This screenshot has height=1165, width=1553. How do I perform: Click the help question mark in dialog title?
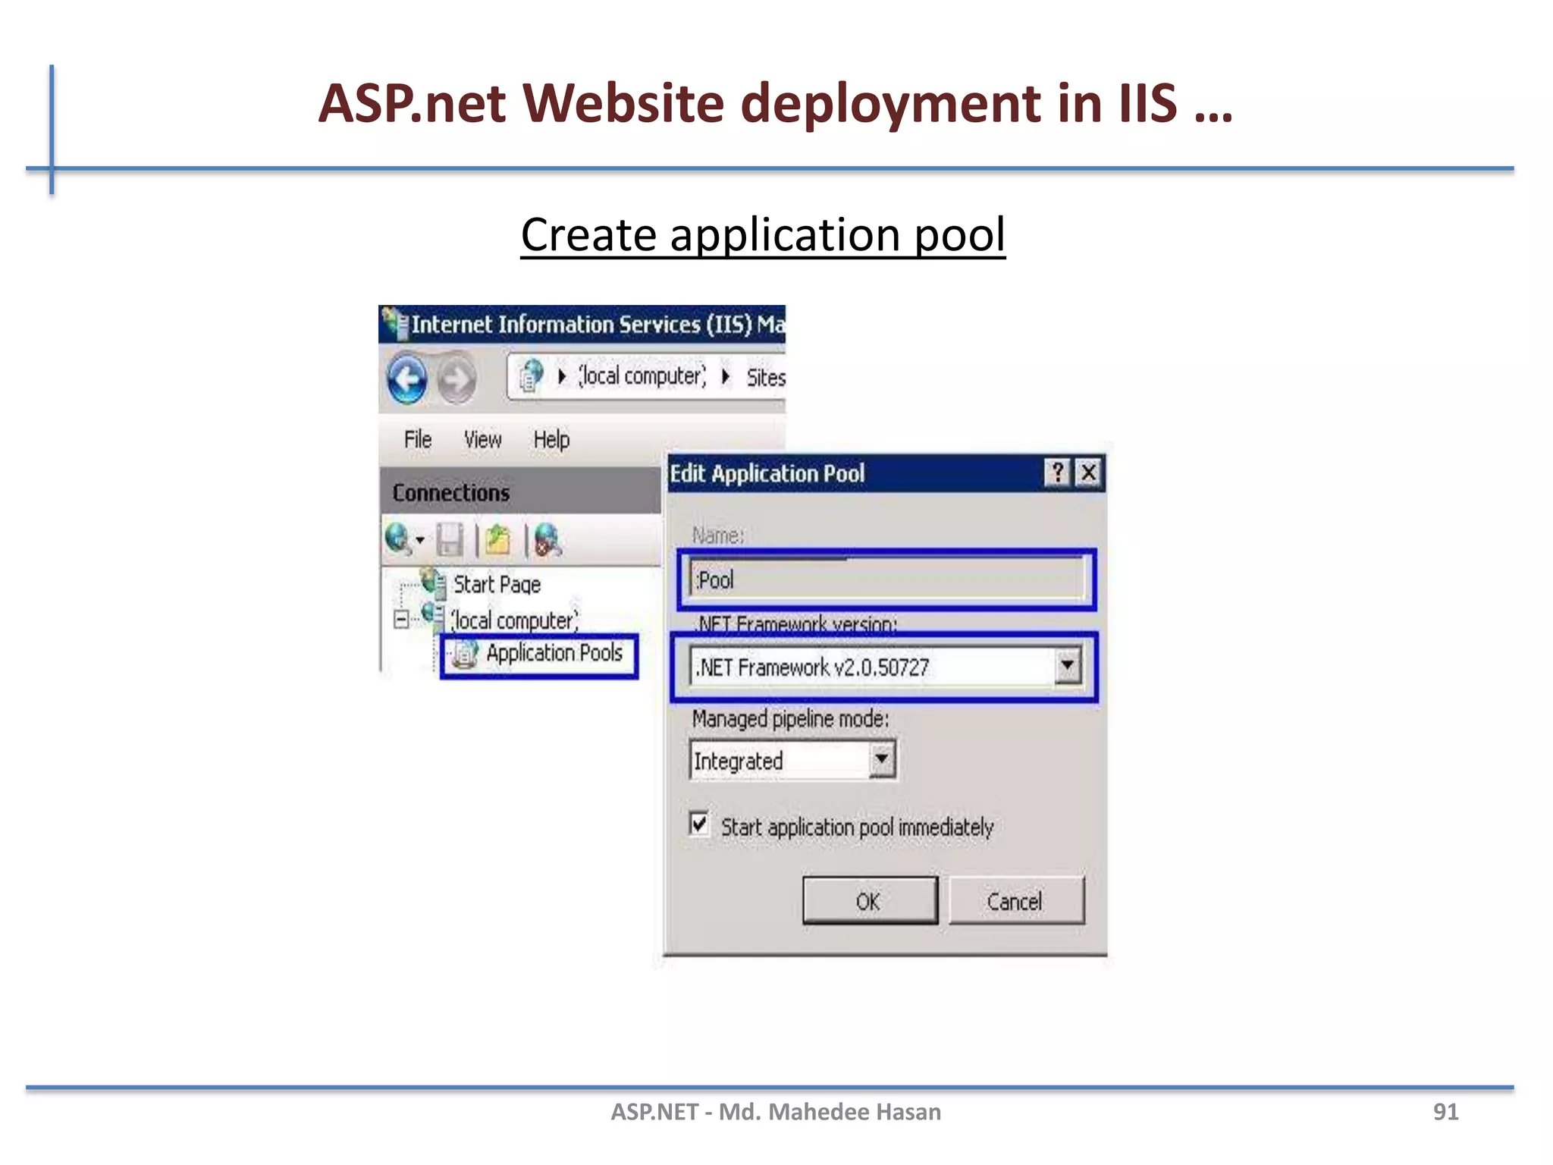coord(1057,473)
